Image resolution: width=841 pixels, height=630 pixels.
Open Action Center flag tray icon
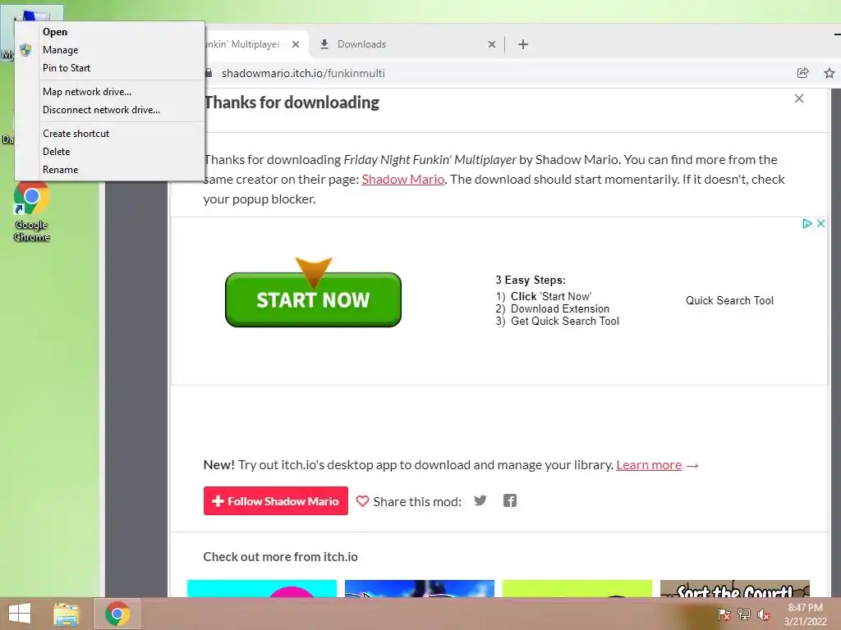pos(724,614)
